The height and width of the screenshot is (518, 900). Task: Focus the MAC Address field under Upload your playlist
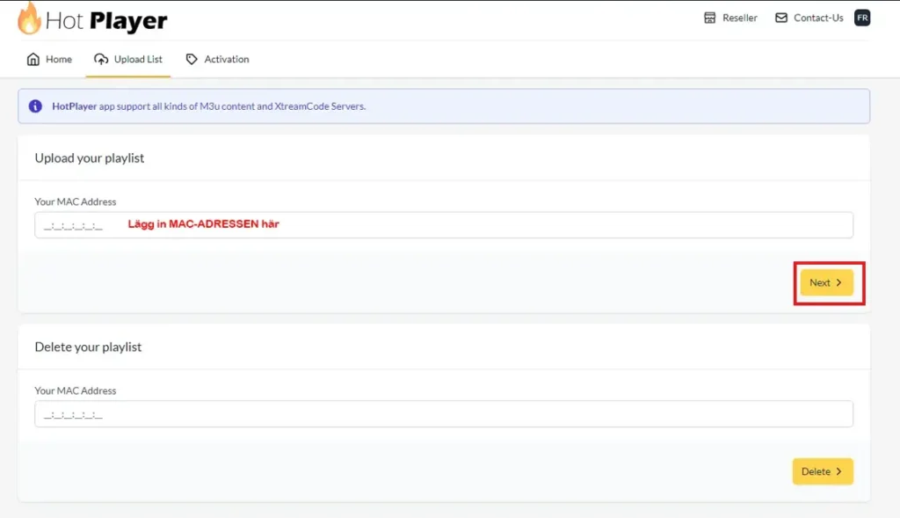(443, 225)
